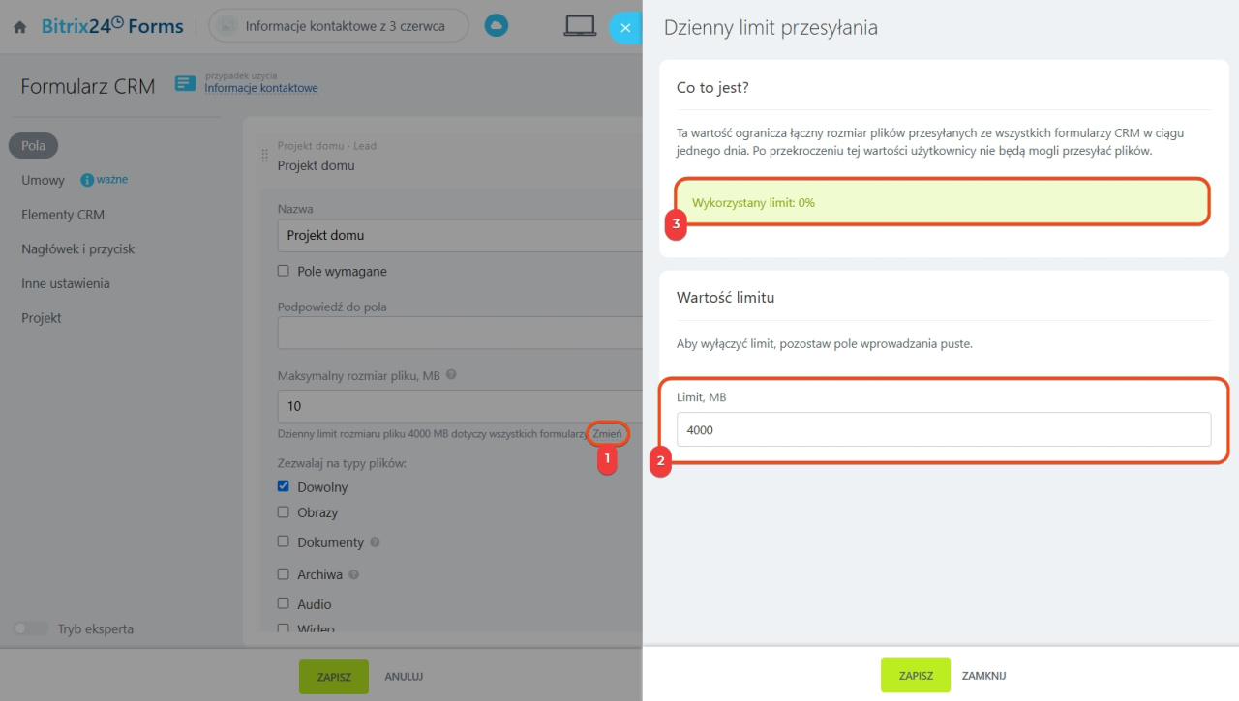The width and height of the screenshot is (1239, 701).
Task: Enable the Pole wymagane checkbox
Action: (284, 272)
